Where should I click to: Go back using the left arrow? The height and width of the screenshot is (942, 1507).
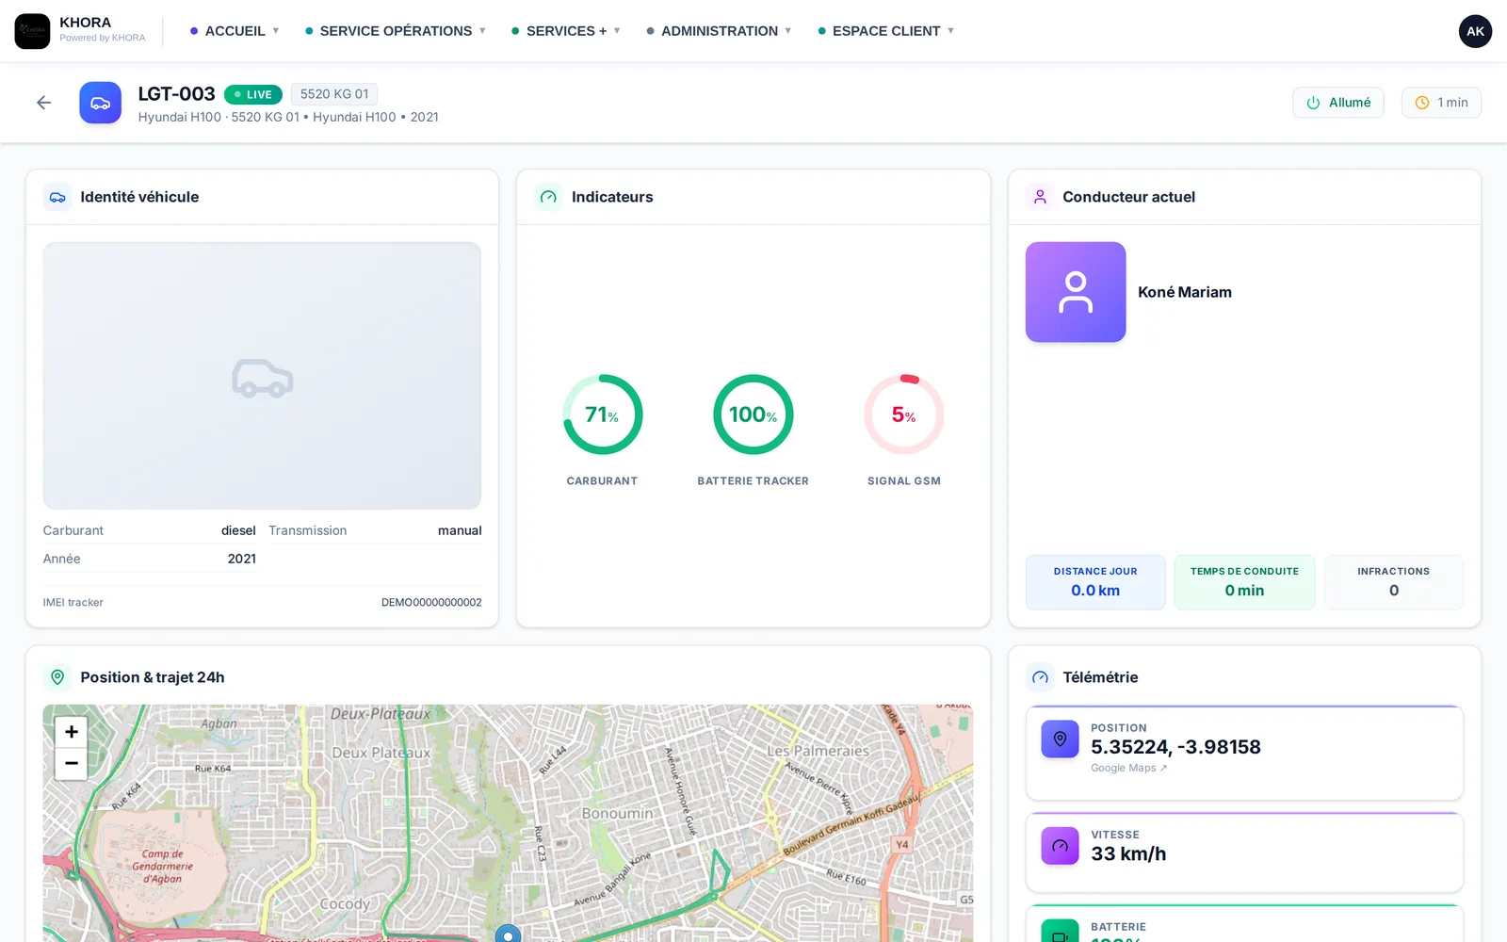click(x=43, y=103)
